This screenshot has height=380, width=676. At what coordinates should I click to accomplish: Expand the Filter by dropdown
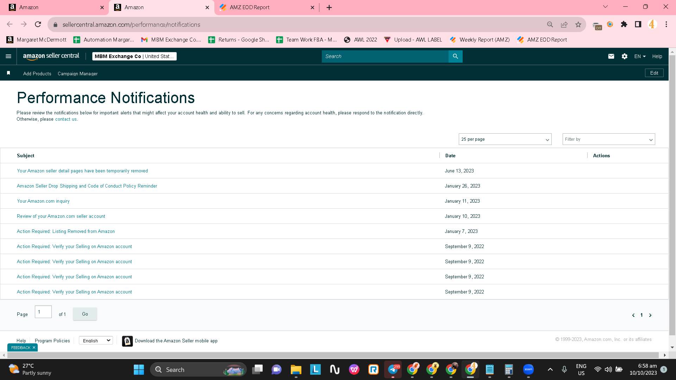(609, 139)
